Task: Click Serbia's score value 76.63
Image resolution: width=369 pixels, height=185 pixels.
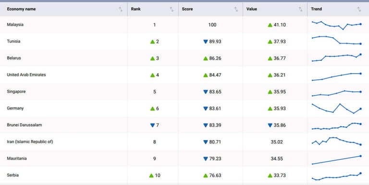Action: click(215, 175)
